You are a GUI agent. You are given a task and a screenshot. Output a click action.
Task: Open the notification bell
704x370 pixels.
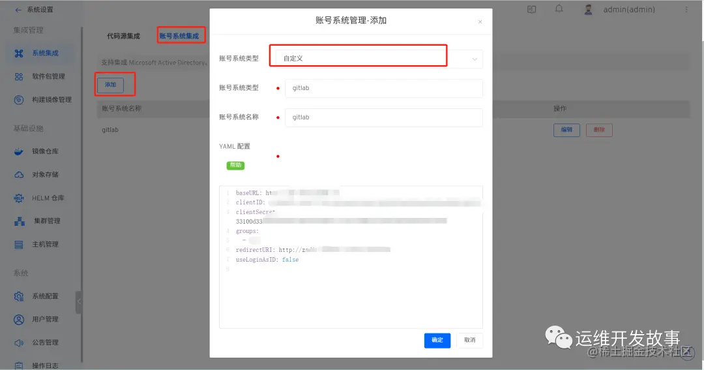click(559, 9)
